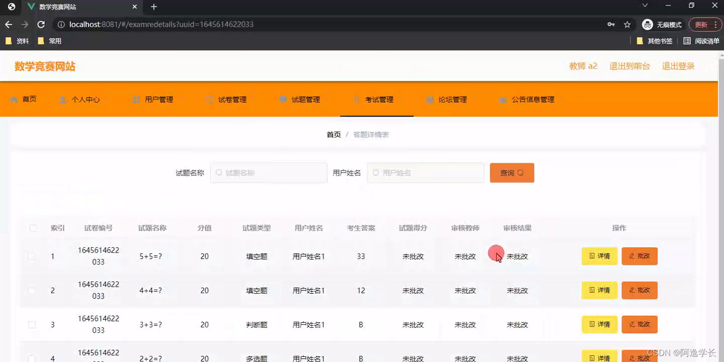Viewport: 724px width, 362px height.
Task: Click the person icon beside 个人中心
Action: tap(62, 100)
